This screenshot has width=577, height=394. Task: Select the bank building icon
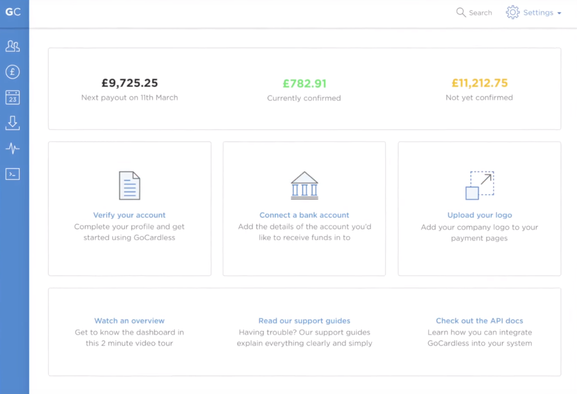[304, 185]
